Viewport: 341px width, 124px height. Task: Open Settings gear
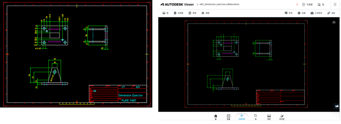(x=205, y=13)
